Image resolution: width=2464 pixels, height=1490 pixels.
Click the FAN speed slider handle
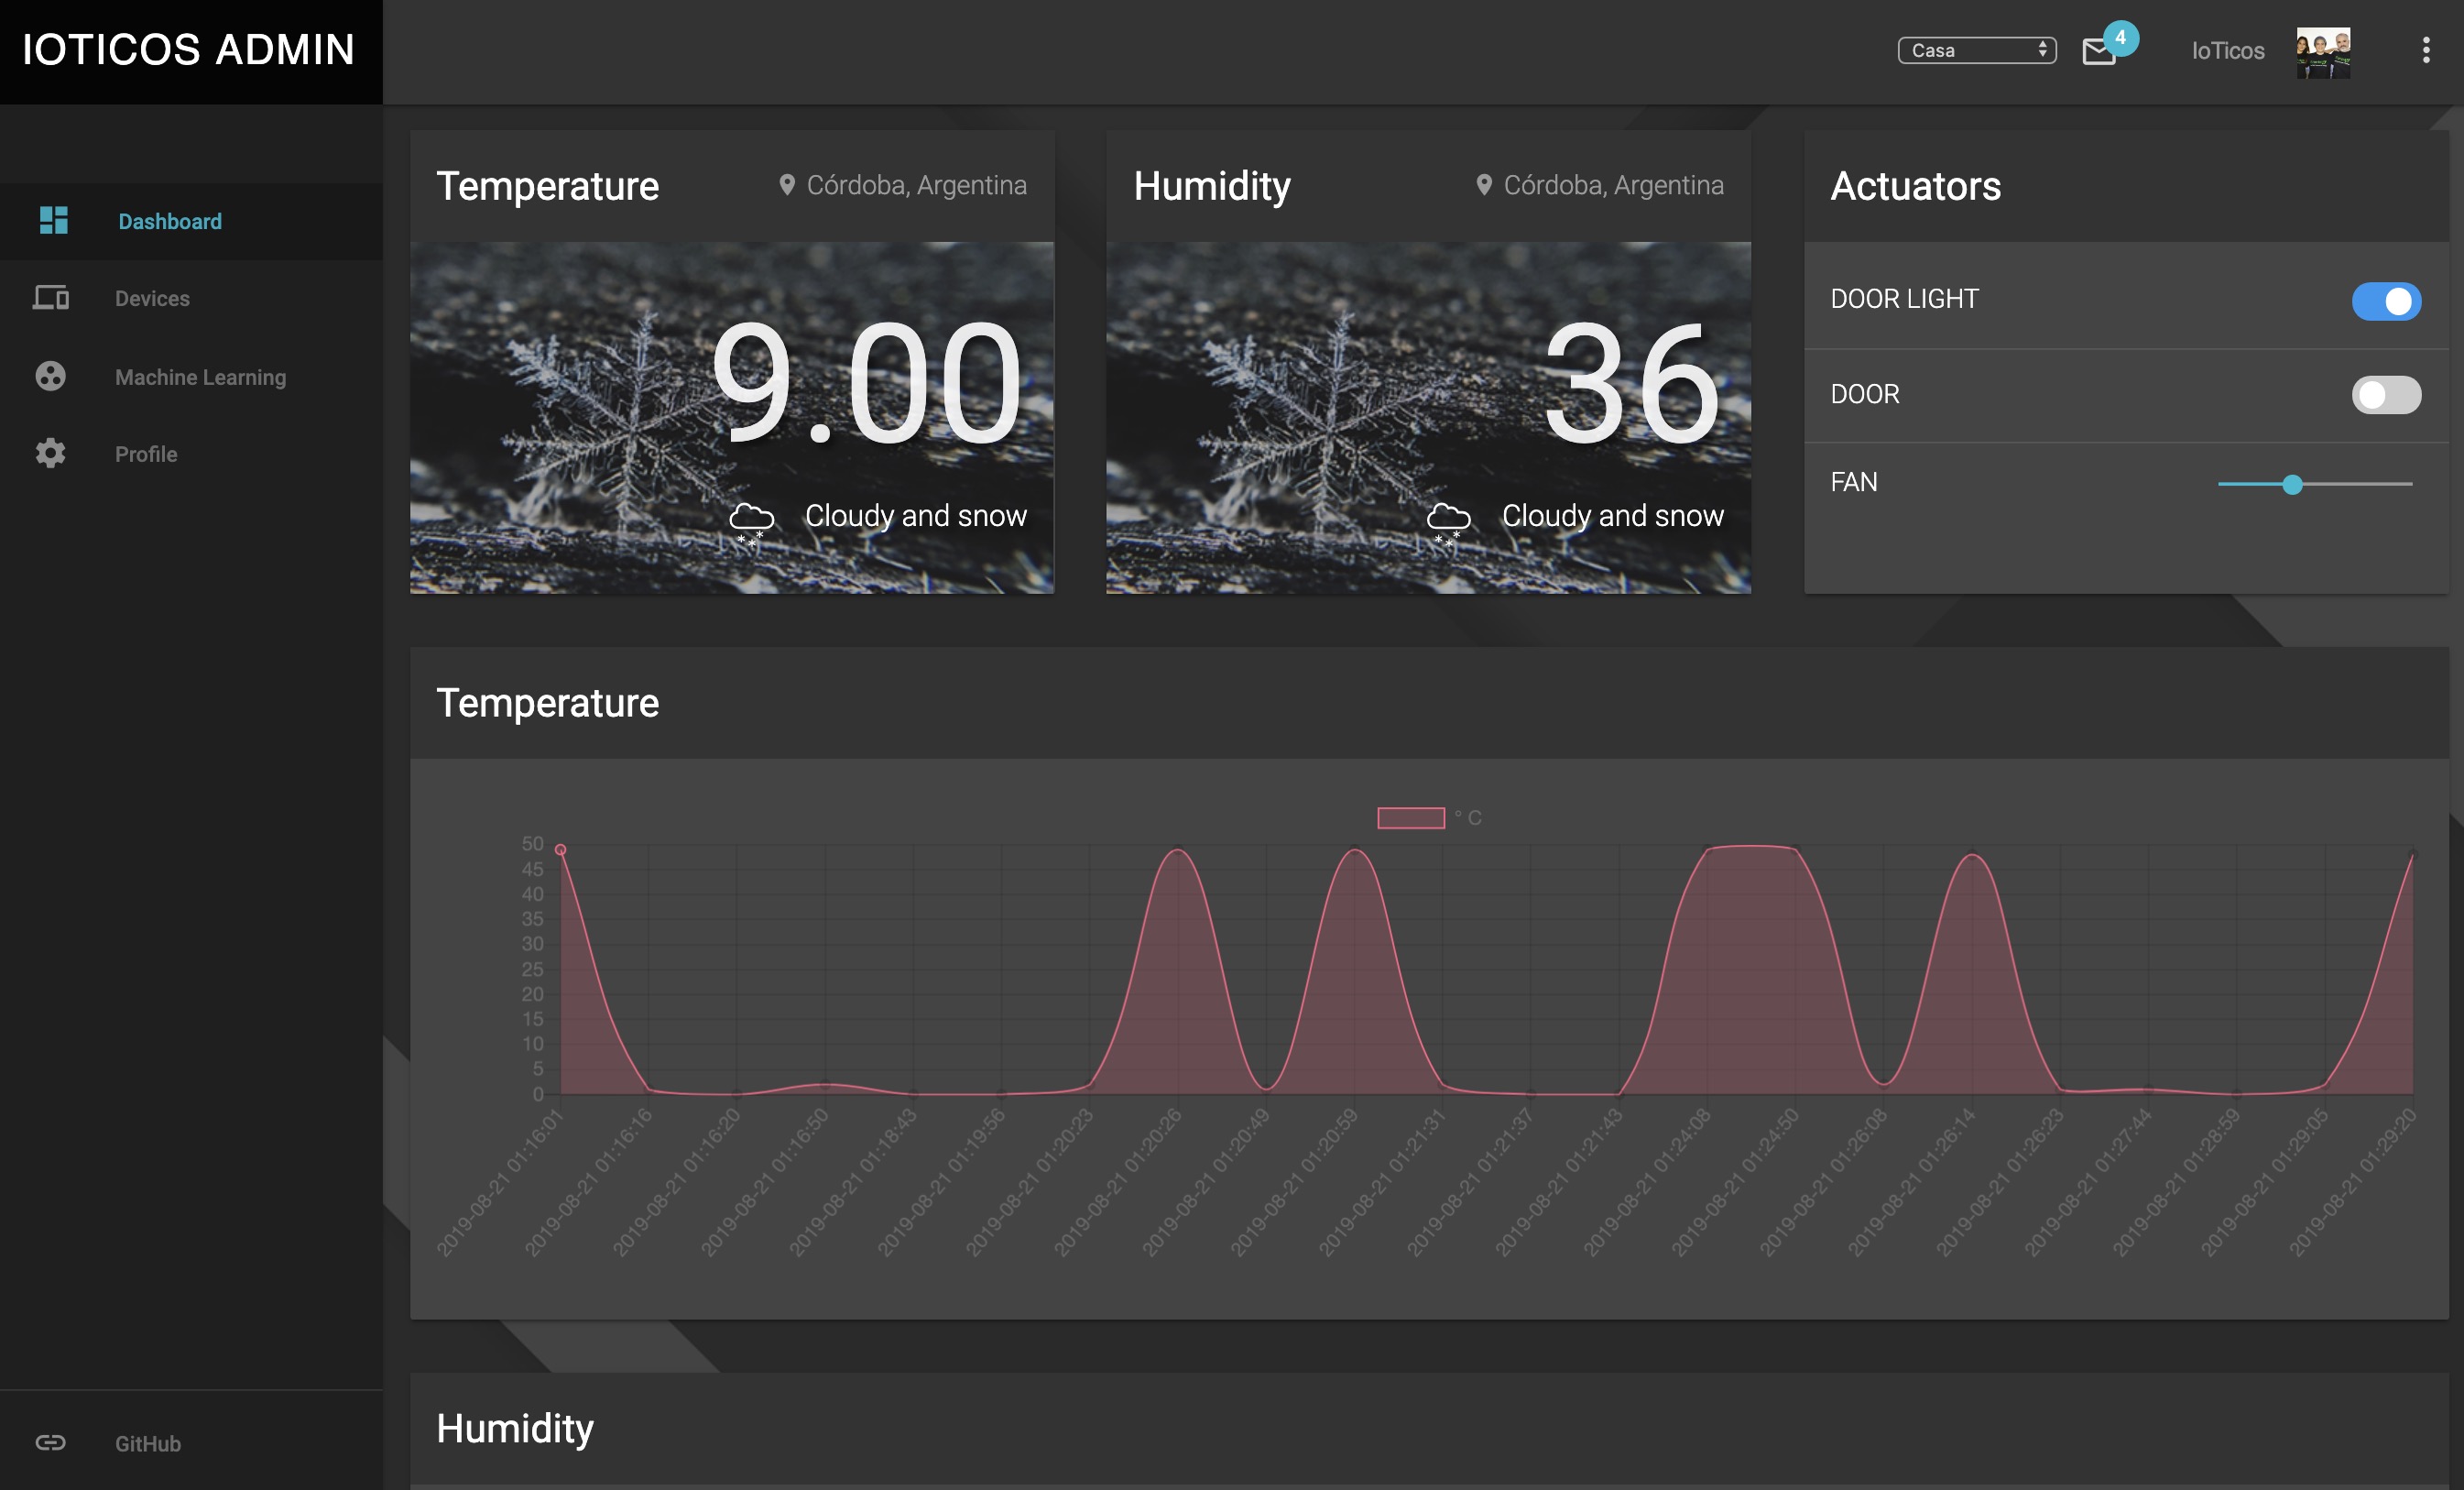[x=2292, y=486]
